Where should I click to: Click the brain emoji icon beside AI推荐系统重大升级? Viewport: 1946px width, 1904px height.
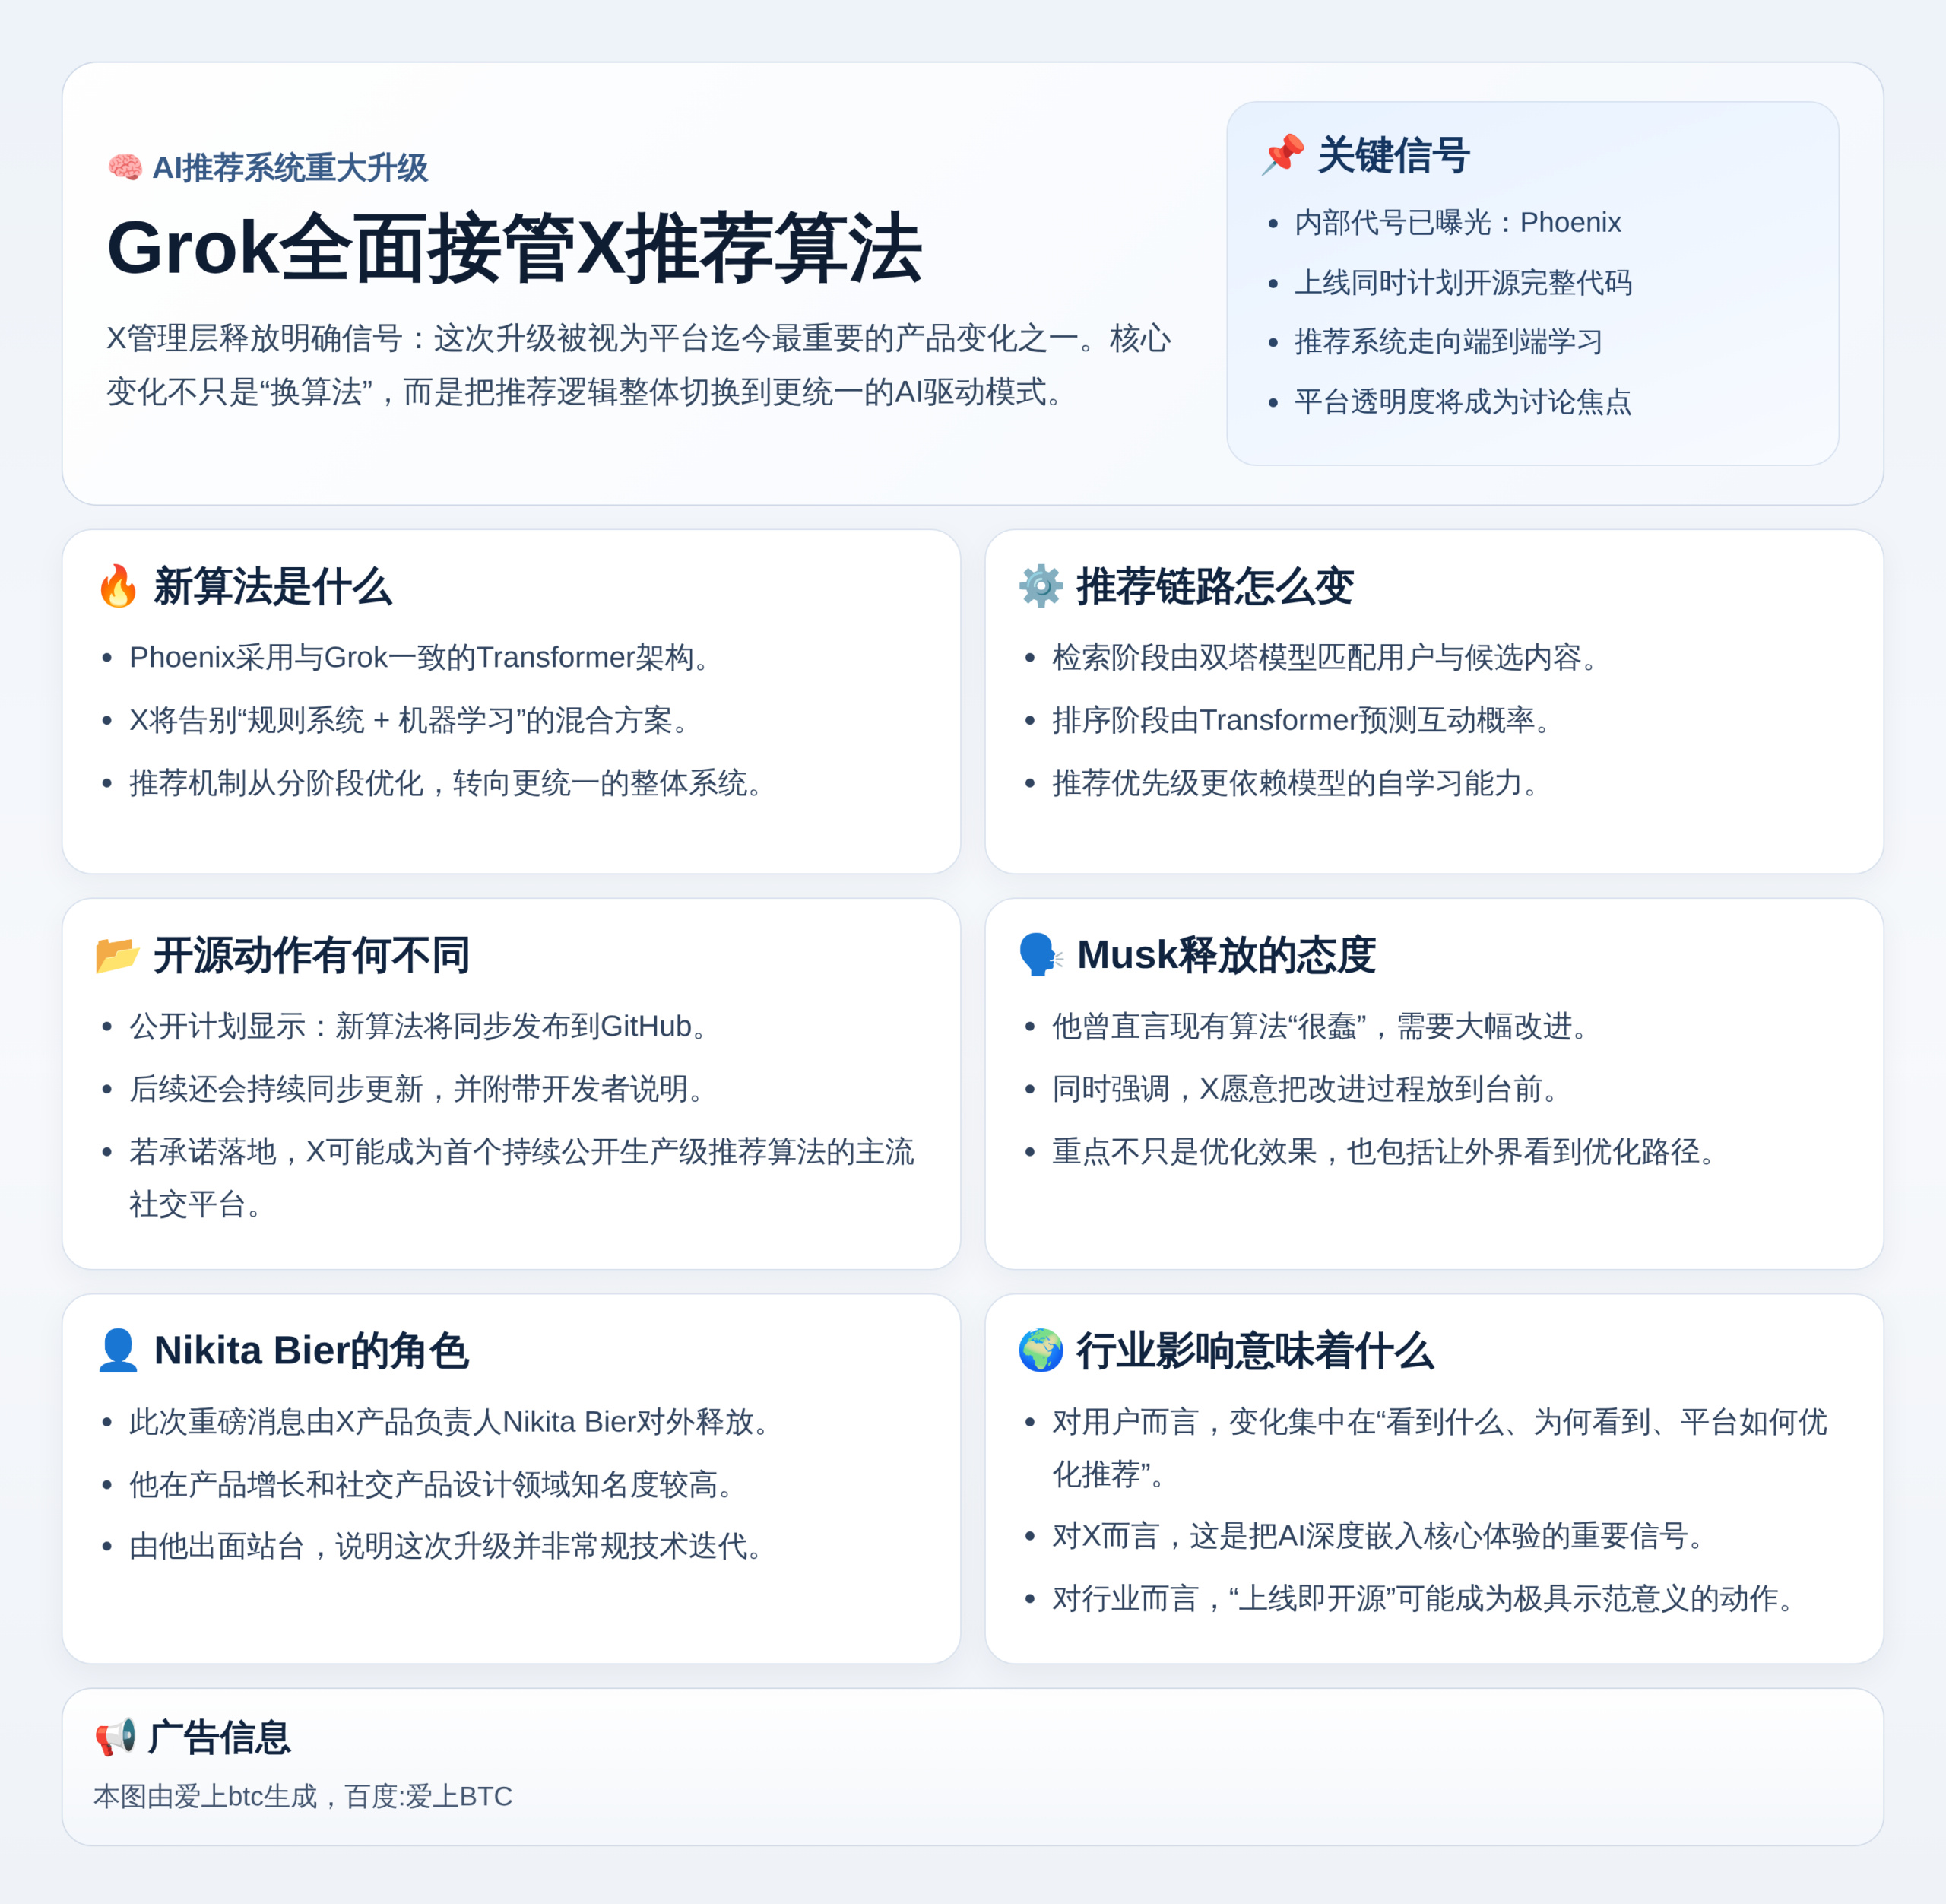[x=125, y=167]
